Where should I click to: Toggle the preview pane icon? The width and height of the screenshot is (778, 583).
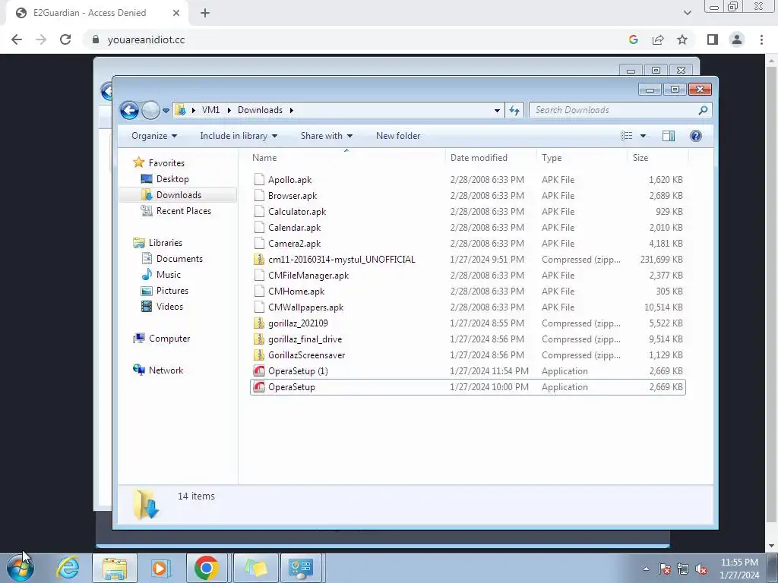point(669,136)
